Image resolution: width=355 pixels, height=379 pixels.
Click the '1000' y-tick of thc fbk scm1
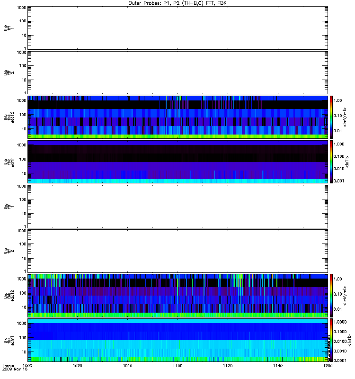[22, 324]
